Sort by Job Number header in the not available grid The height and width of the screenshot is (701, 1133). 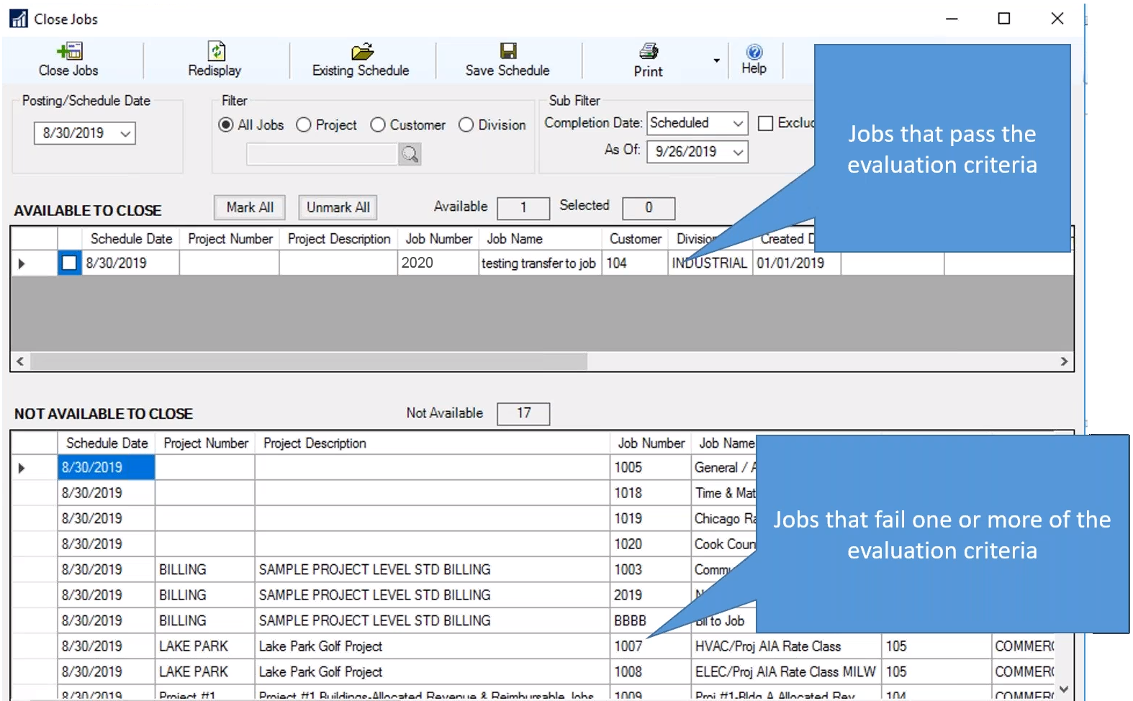coord(651,443)
